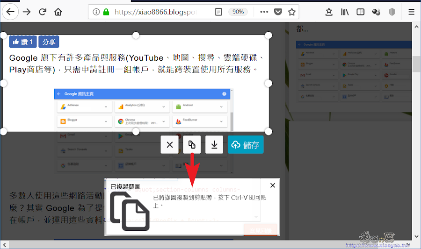This screenshot has width=421, height=249.
Task: Click the 儲存 save button
Action: point(246,145)
